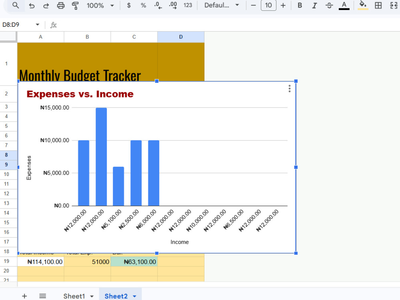
Task: Toggle bold formatting
Action: pyautogui.click(x=300, y=5)
